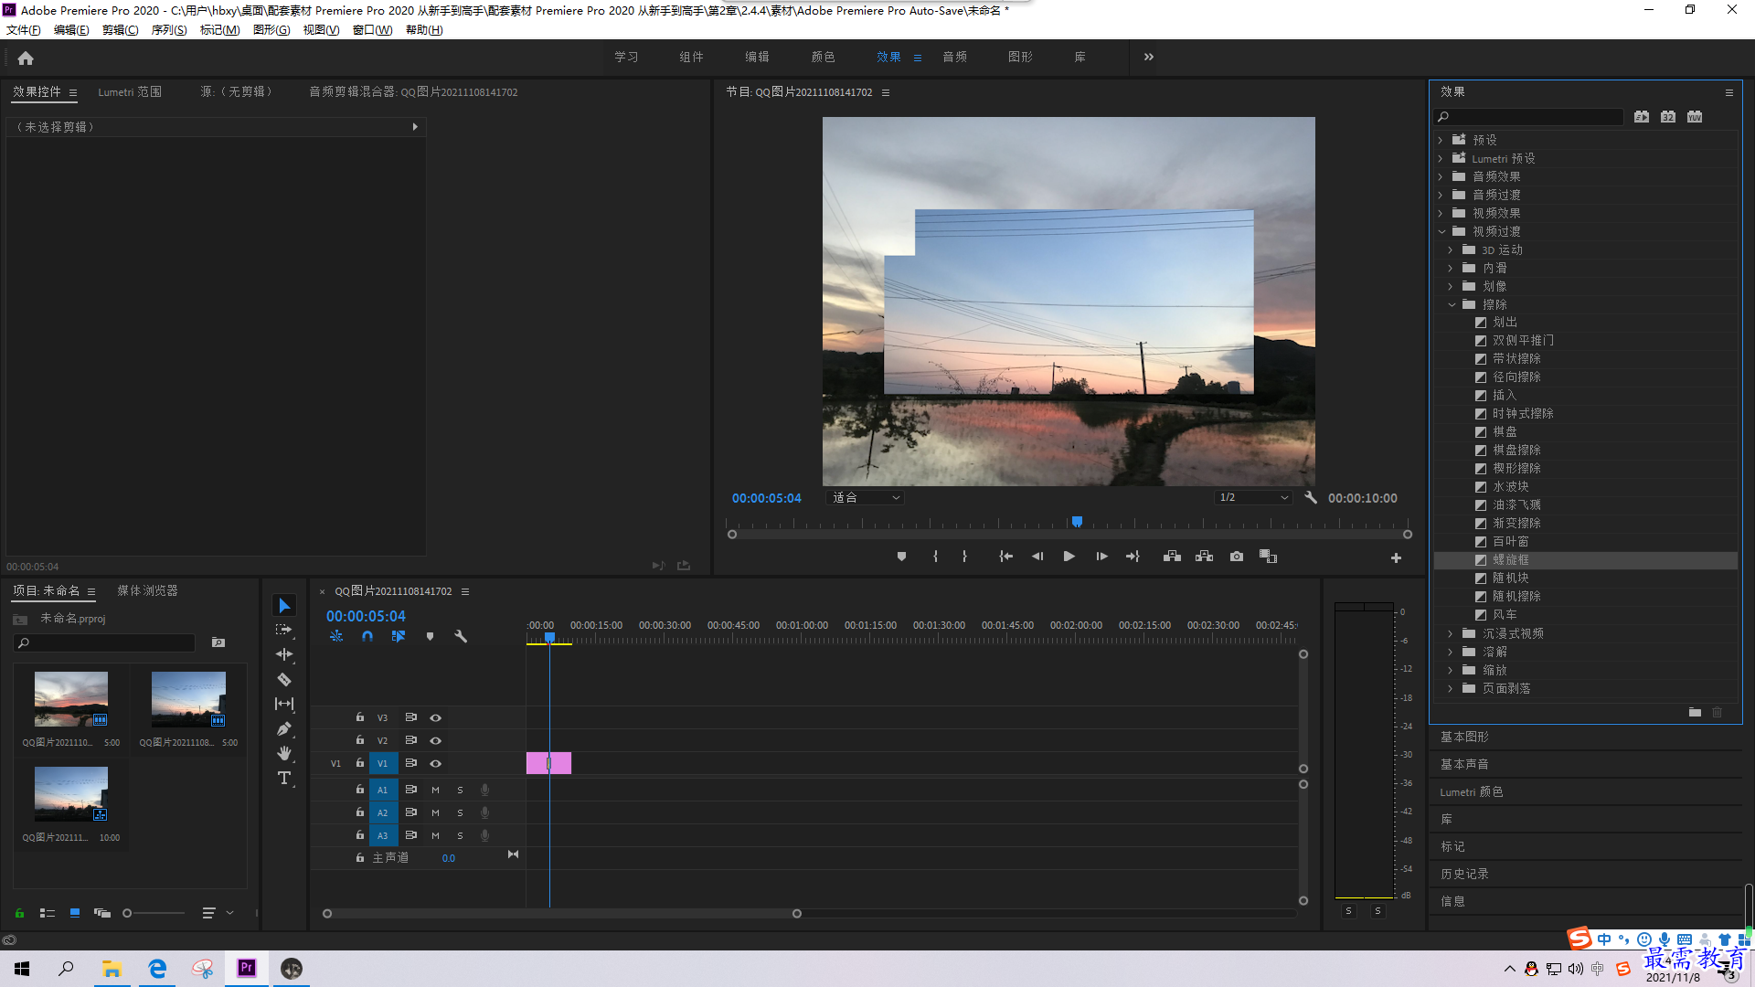Open the 基本图形 panel
1755x987 pixels.
1464,738
